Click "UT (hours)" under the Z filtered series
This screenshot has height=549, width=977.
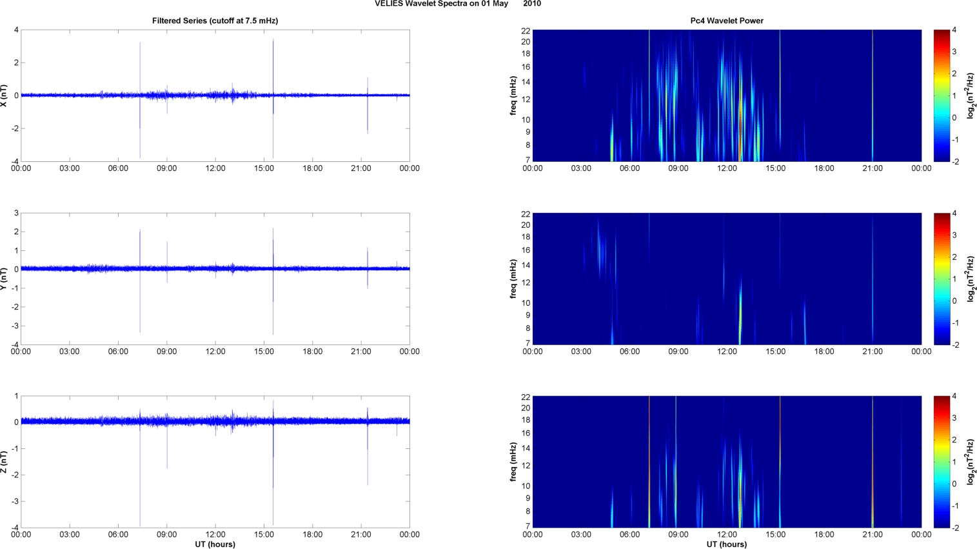215,544
